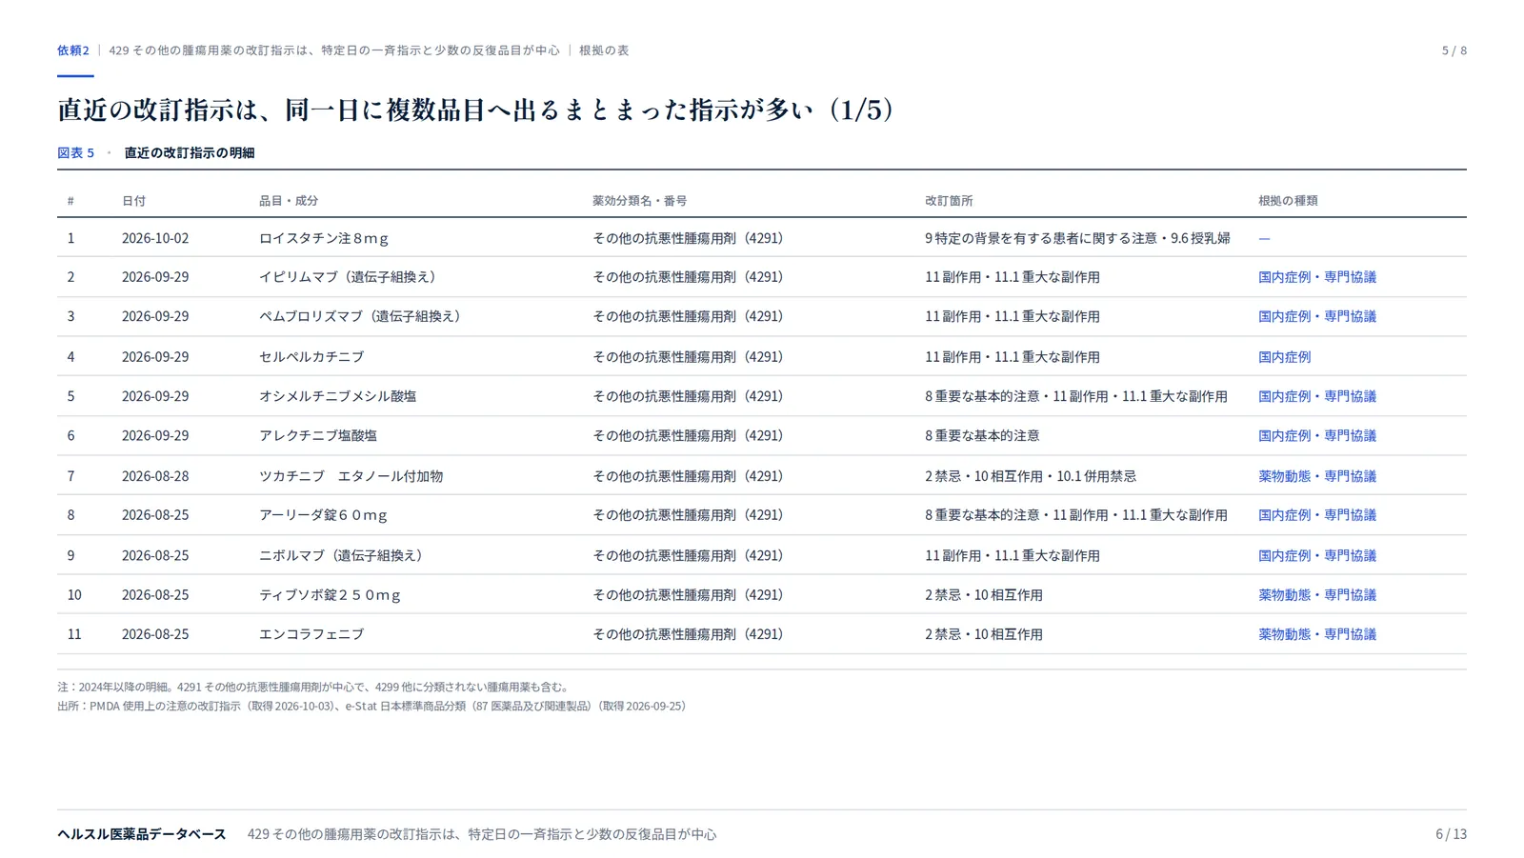Viewport: 1524px width, 858px height.
Task: Select the ロイスタチン注8mg row cell
Action: (324, 238)
